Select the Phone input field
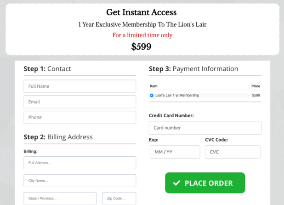 [x=80, y=117]
